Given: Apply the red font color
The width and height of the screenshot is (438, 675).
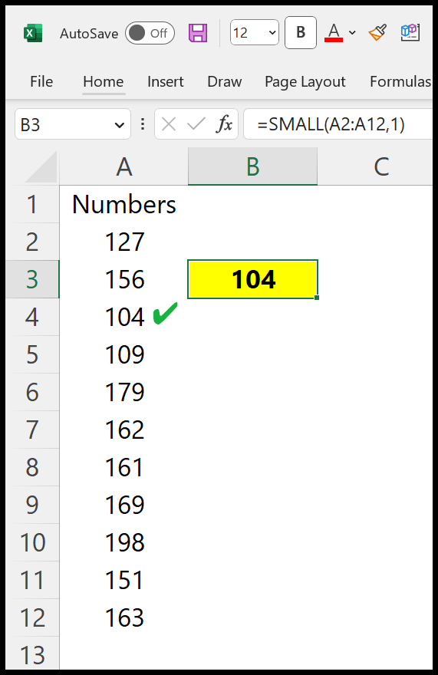Looking at the screenshot, I should [x=334, y=33].
